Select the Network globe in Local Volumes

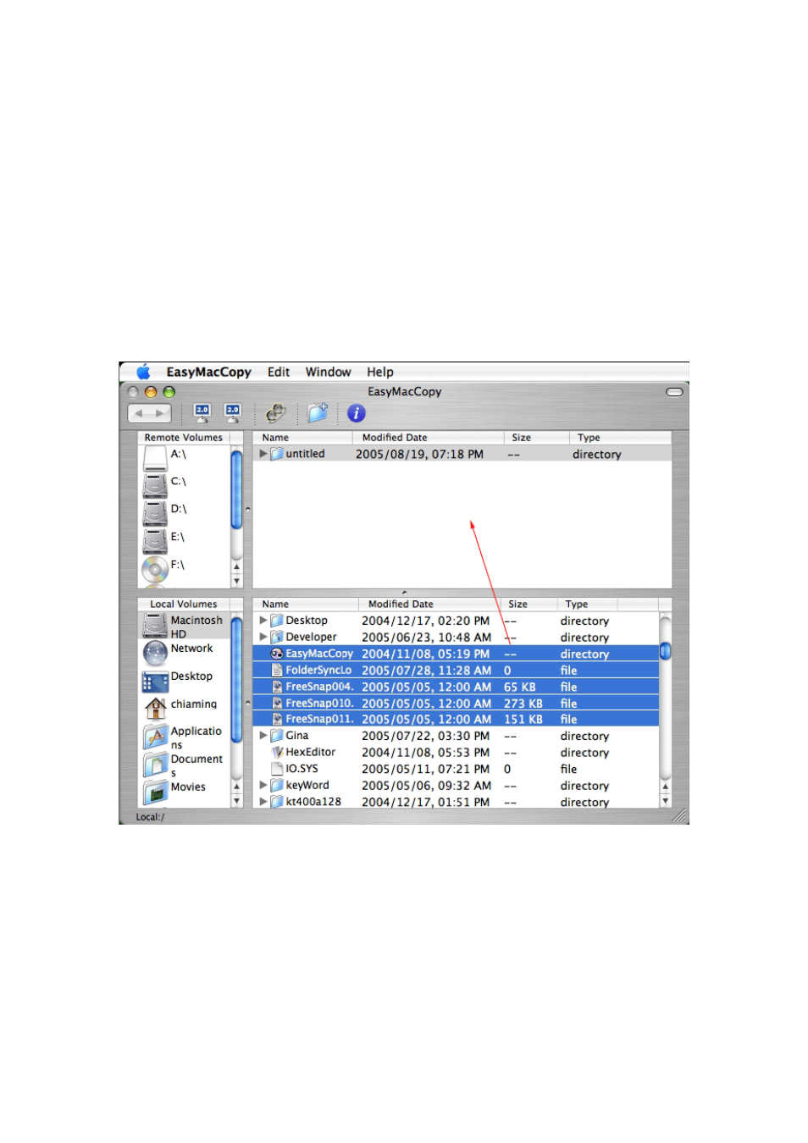click(156, 653)
